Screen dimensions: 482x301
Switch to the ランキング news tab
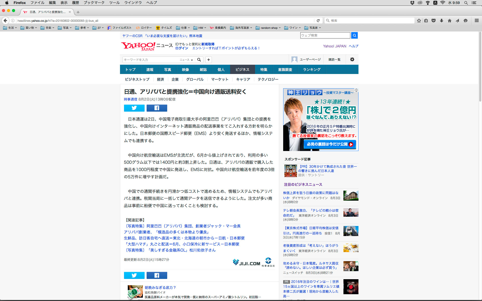312,69
